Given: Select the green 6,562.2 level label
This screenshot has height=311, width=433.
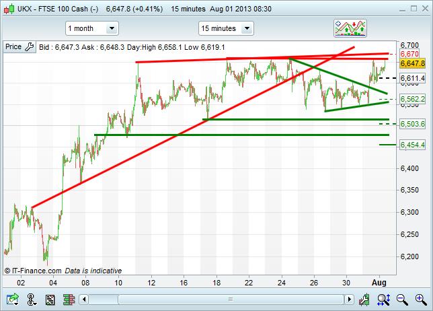Looking at the screenshot, I should click(413, 99).
